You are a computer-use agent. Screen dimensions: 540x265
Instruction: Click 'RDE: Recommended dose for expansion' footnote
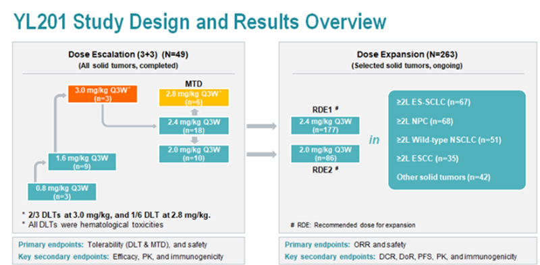click(353, 225)
